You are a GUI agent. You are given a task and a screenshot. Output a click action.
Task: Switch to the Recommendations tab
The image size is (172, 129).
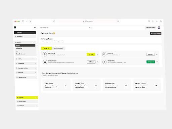(x=58, y=48)
